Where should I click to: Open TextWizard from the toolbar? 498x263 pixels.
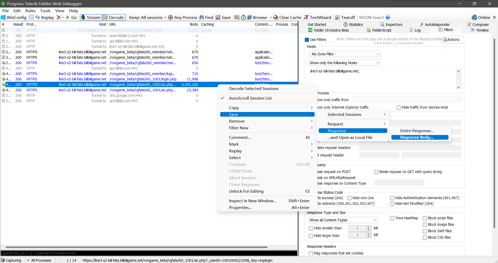coord(317,17)
